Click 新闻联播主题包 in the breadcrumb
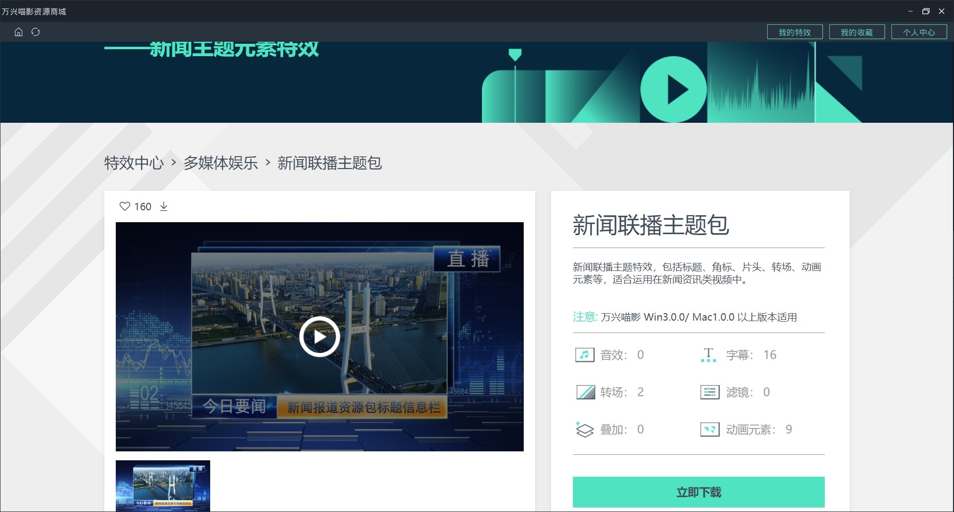 point(329,163)
